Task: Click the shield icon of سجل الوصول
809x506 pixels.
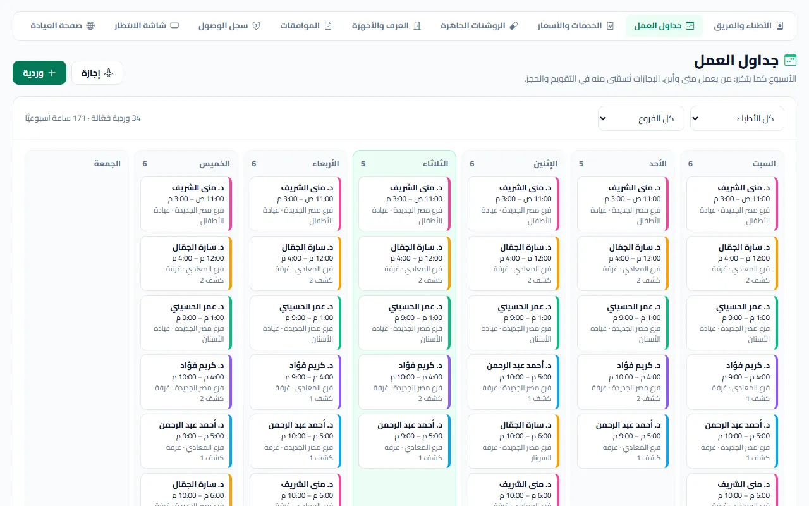Action: coord(256,26)
